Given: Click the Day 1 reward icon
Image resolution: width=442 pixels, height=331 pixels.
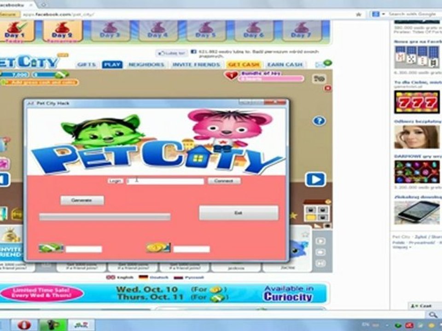Looking at the screenshot, I should [16, 31].
